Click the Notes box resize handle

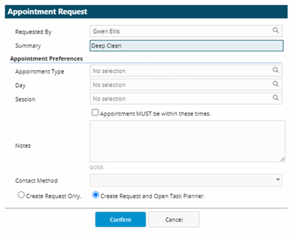point(283,159)
